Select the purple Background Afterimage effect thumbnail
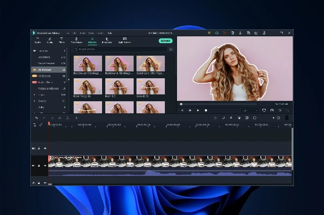324x215 pixels. 87,63
